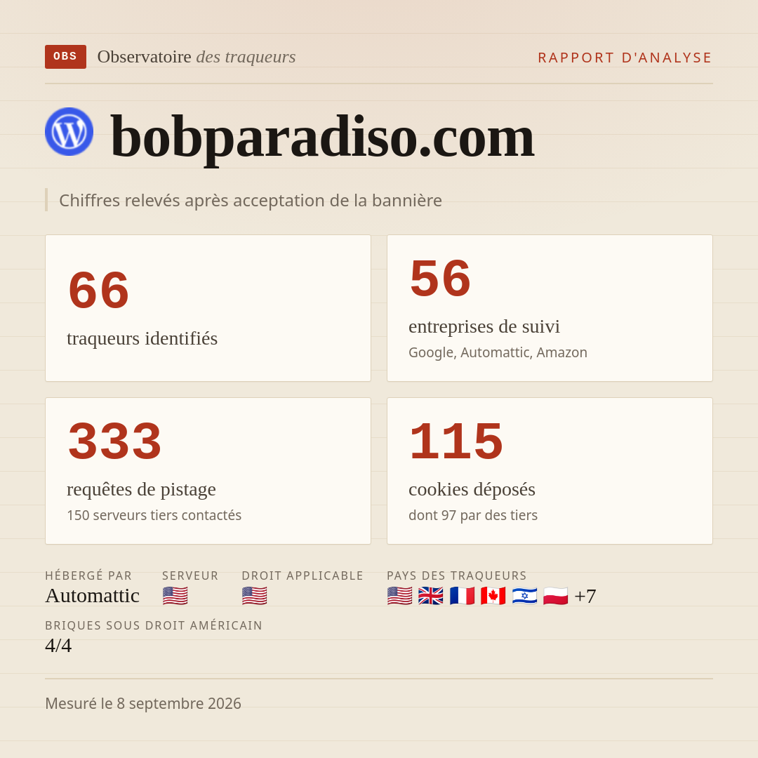
Task: Click the RAPPORT D'ANALYSE label
Action: (x=625, y=58)
